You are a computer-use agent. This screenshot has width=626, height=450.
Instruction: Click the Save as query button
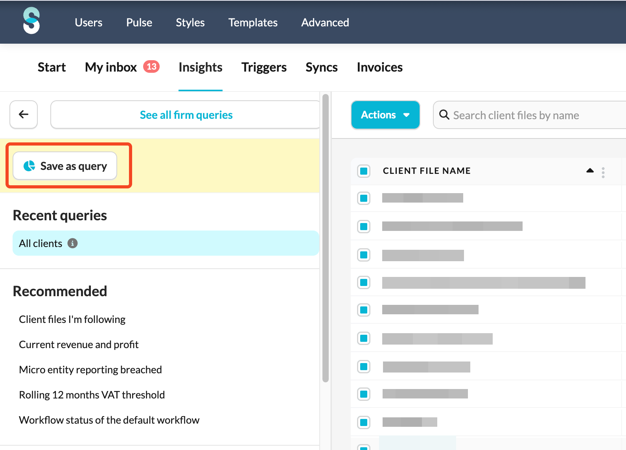tap(65, 166)
